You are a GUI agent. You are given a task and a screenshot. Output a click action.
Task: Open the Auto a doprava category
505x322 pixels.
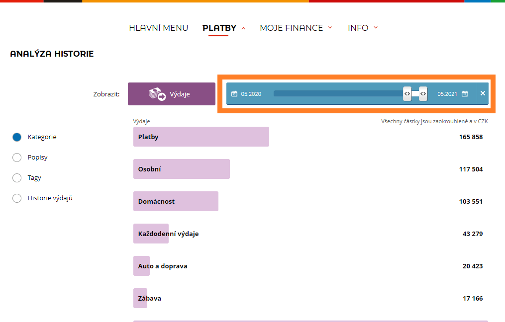162,266
